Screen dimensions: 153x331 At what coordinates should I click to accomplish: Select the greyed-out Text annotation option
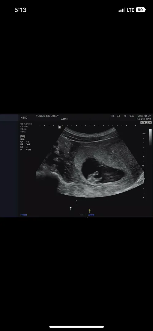[x=81, y=215]
